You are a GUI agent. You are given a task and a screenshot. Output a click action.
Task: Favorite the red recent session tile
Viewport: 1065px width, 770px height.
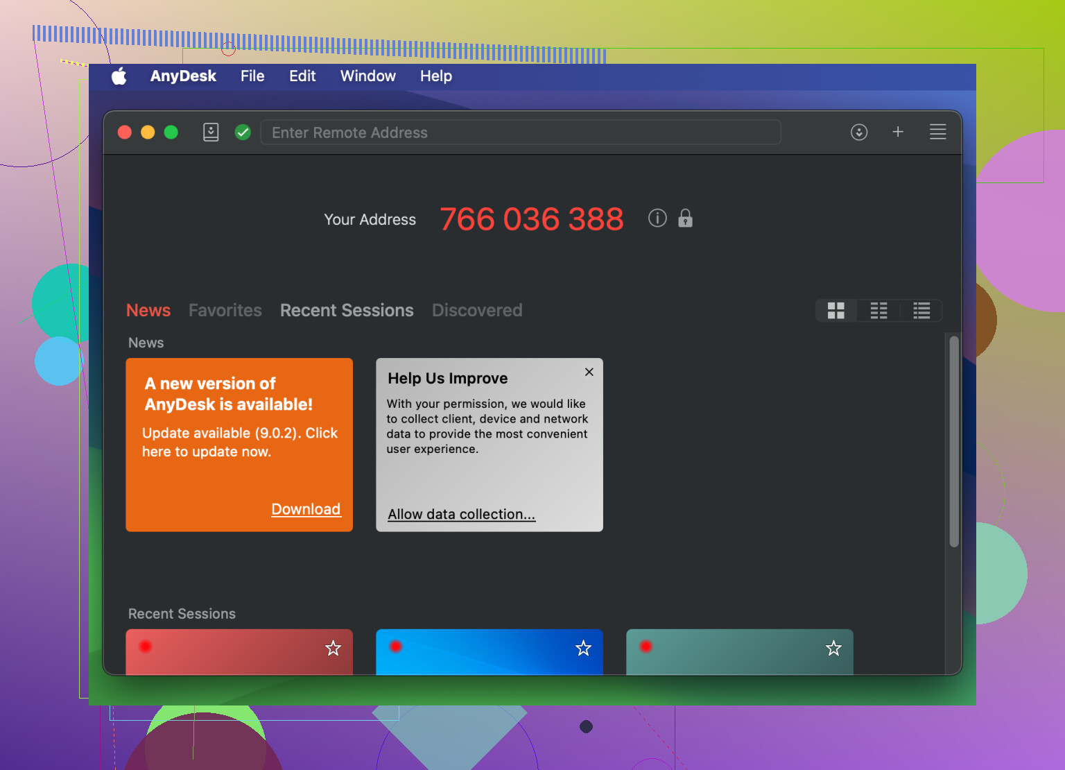[x=334, y=648]
